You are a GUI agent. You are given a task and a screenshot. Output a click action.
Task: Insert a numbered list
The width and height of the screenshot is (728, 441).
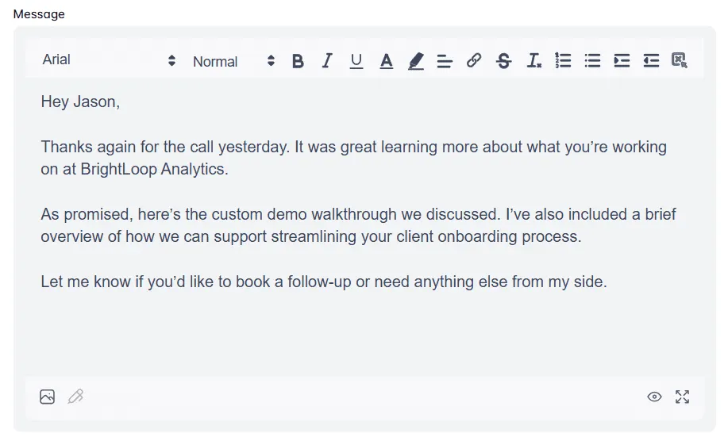pyautogui.click(x=563, y=60)
